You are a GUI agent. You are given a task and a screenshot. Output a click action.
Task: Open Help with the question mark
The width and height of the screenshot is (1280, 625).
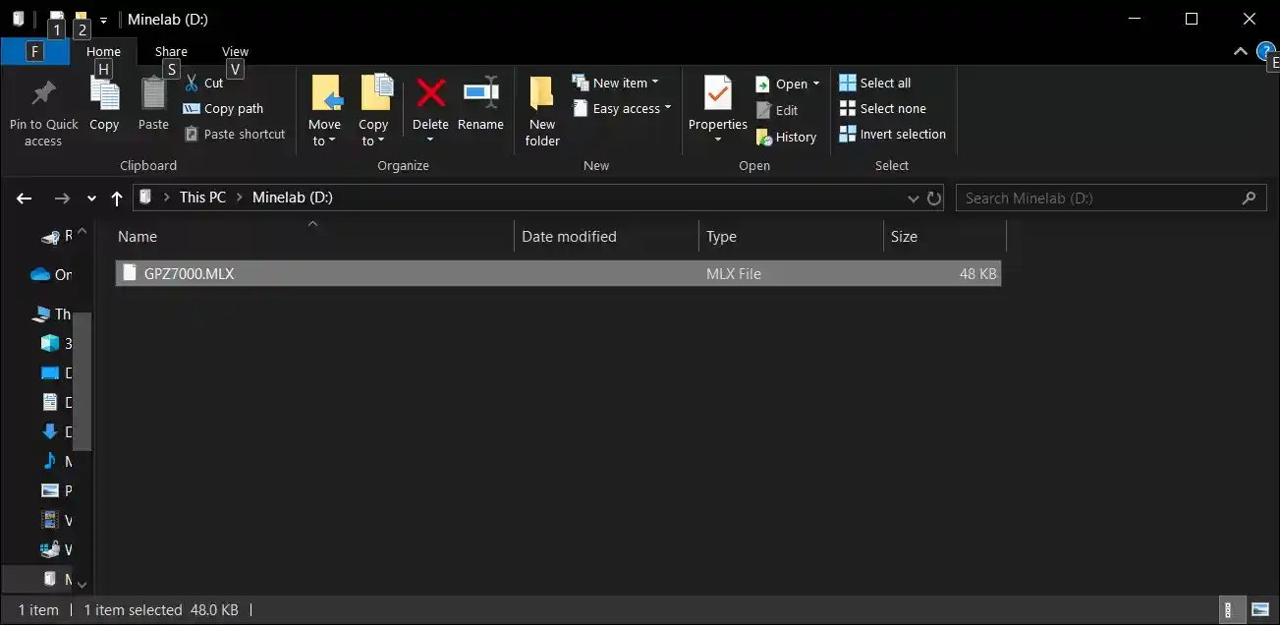1268,51
